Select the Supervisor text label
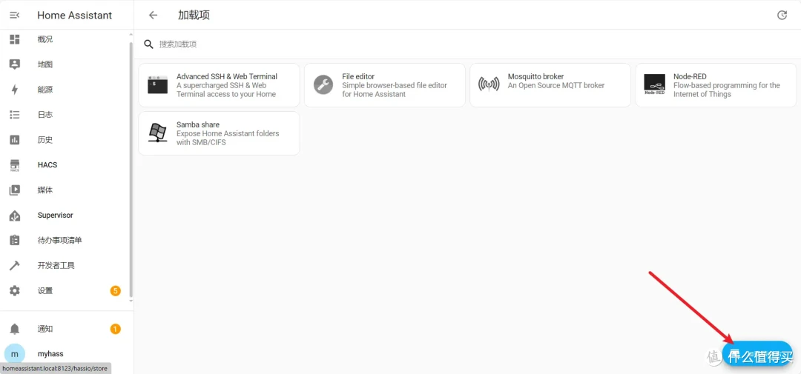The width and height of the screenshot is (801, 374). [x=55, y=216]
